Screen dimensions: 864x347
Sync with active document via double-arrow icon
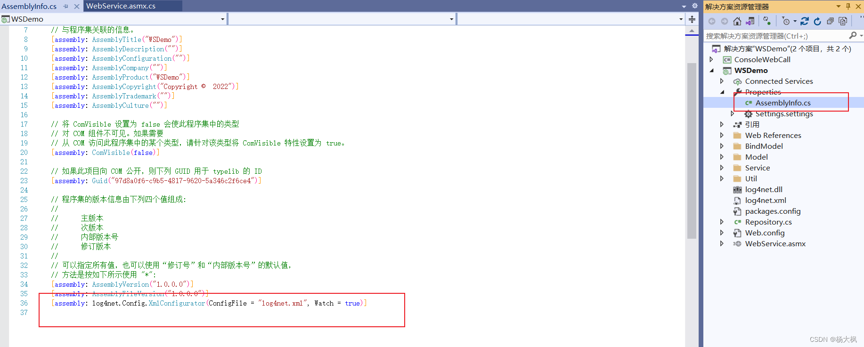(x=805, y=21)
